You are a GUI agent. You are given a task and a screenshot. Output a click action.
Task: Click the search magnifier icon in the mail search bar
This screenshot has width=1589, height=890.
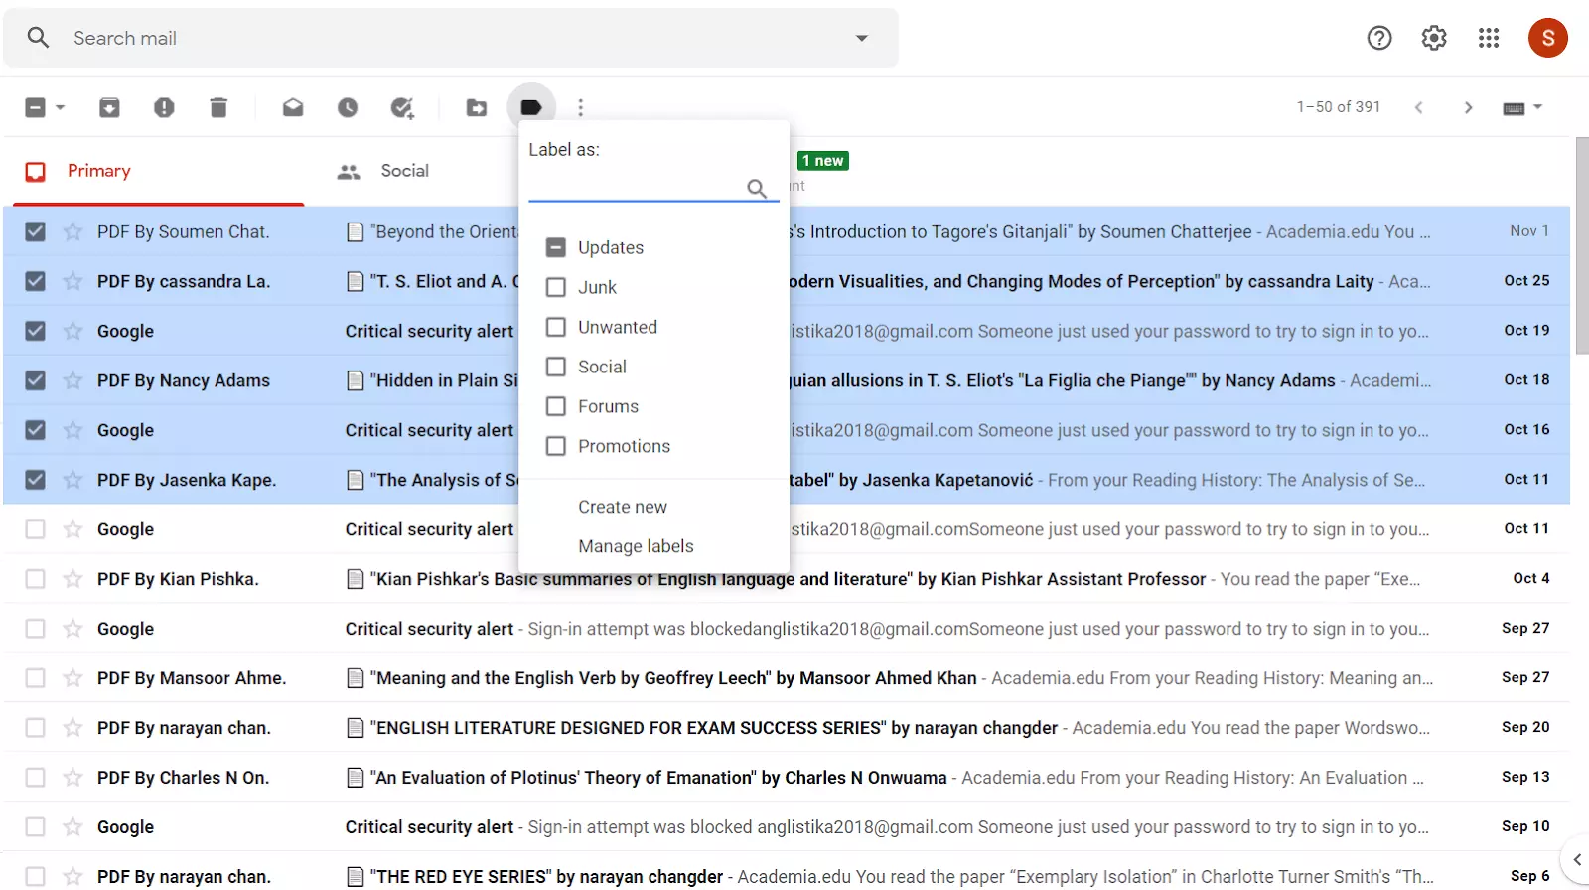[x=38, y=38]
